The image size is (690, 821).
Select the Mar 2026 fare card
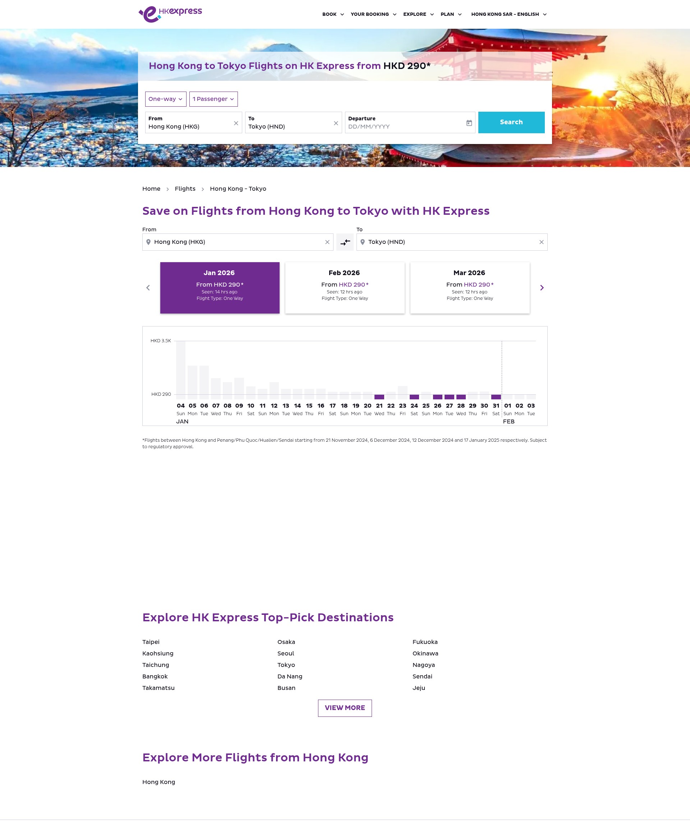(x=470, y=288)
